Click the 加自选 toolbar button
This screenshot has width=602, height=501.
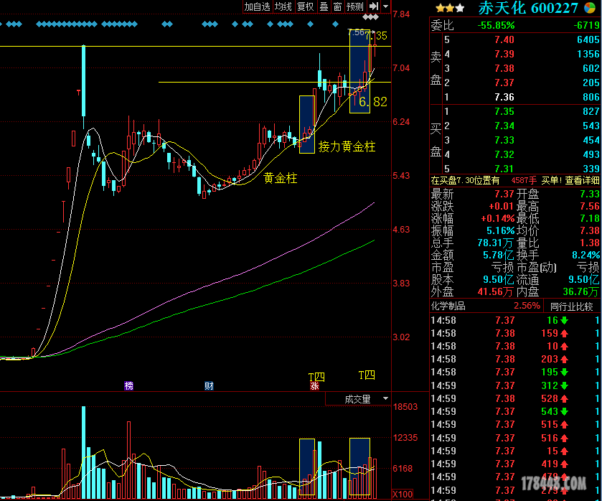tap(258, 6)
